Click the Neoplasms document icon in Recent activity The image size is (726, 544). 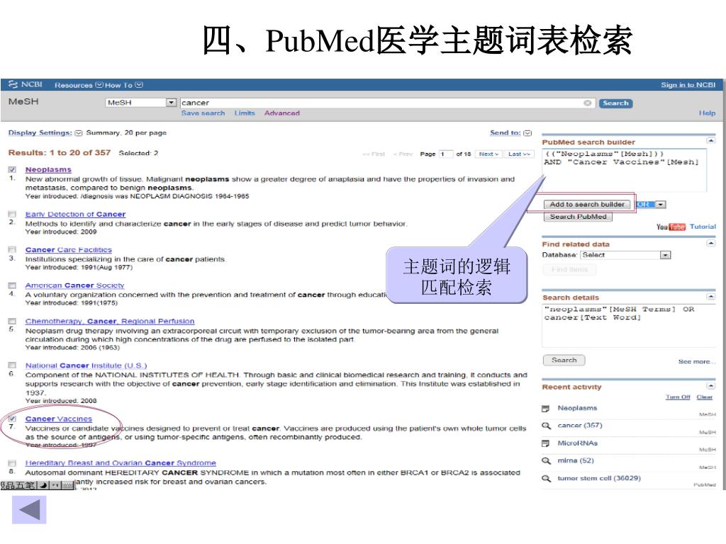(546, 408)
